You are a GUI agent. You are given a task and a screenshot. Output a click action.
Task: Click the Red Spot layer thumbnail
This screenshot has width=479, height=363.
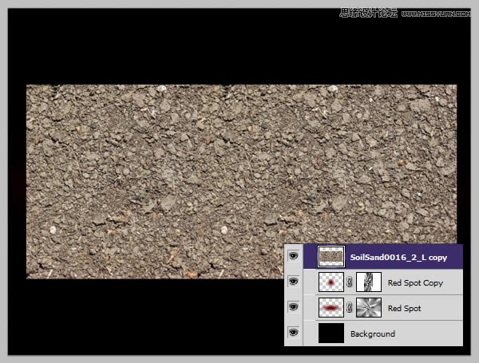pos(331,308)
